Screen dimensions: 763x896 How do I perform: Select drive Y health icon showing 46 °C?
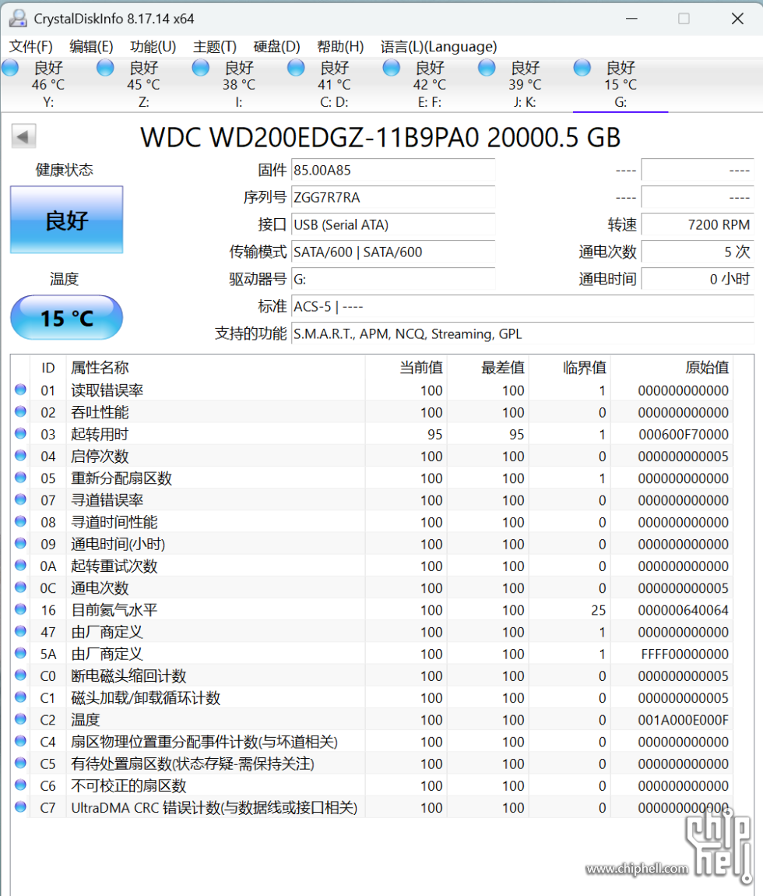(x=9, y=68)
